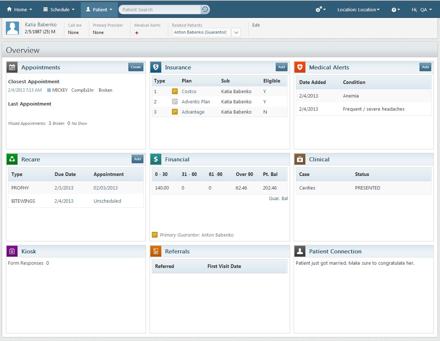
Task: Click the Adventis Plan gray note icon
Action: tap(175, 102)
